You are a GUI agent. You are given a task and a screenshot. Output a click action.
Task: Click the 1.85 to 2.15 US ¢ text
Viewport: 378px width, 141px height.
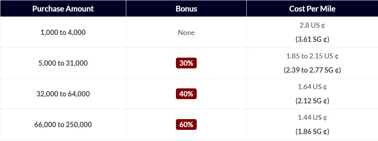pos(312,56)
